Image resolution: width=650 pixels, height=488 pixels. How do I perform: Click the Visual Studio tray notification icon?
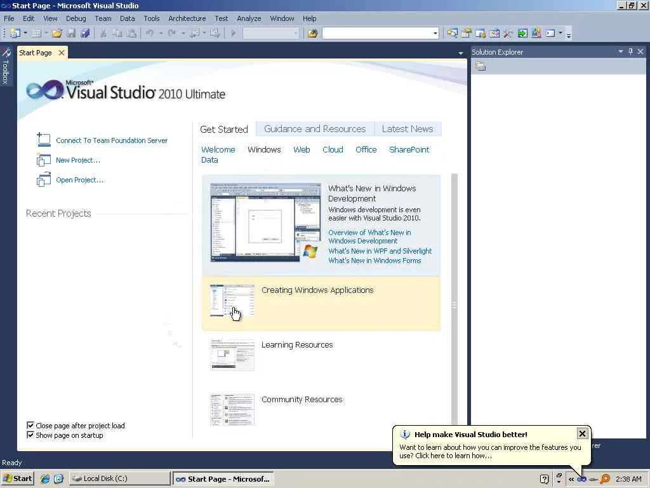point(582,479)
